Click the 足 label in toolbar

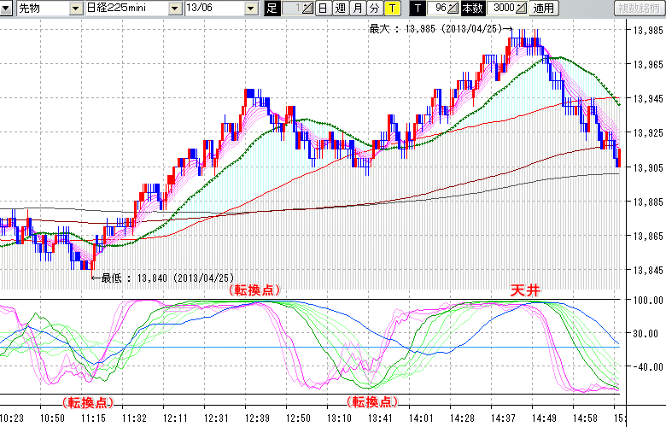tap(272, 9)
